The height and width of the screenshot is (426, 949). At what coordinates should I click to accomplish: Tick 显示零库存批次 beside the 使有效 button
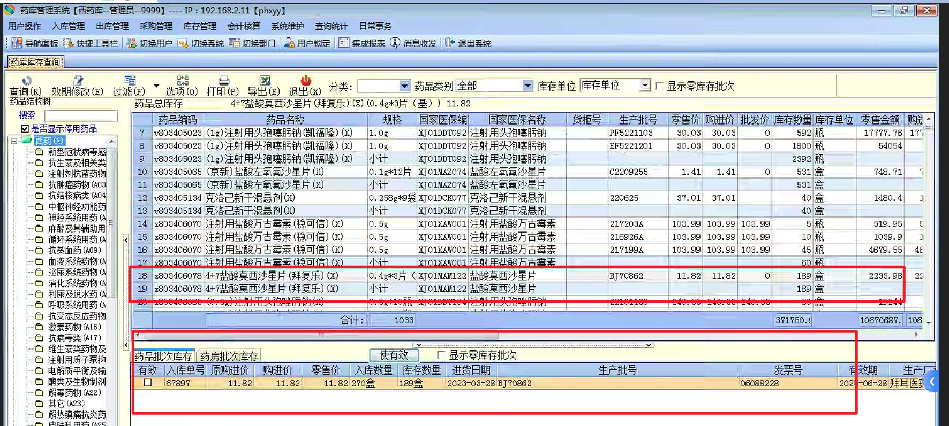click(x=441, y=355)
